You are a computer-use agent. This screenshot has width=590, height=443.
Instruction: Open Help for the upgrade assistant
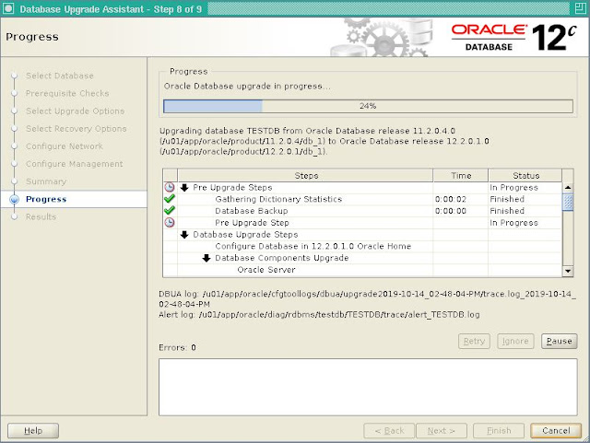(x=33, y=431)
